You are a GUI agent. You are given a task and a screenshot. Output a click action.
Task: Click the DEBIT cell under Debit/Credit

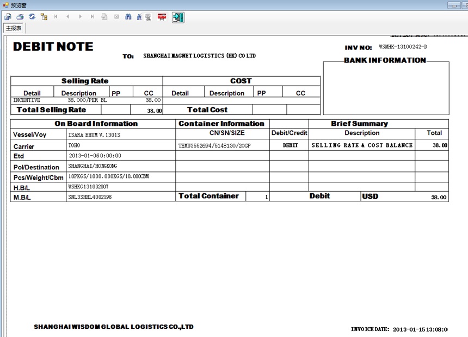tap(291, 145)
